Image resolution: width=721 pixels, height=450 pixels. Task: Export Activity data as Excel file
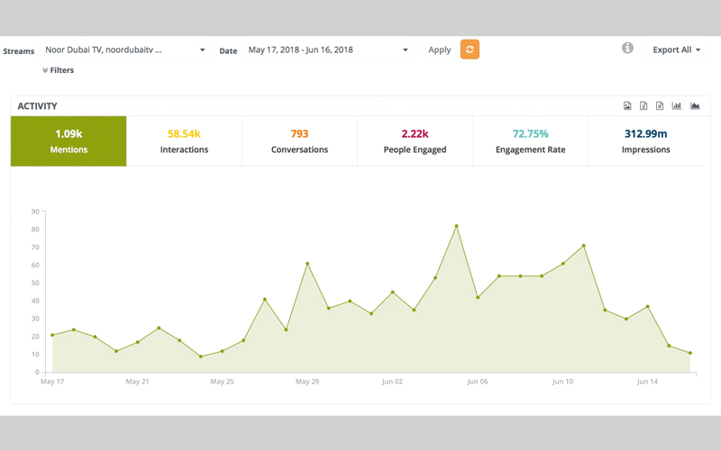coord(643,106)
